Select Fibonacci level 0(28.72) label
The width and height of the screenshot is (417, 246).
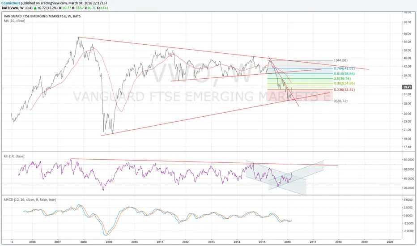(340, 101)
